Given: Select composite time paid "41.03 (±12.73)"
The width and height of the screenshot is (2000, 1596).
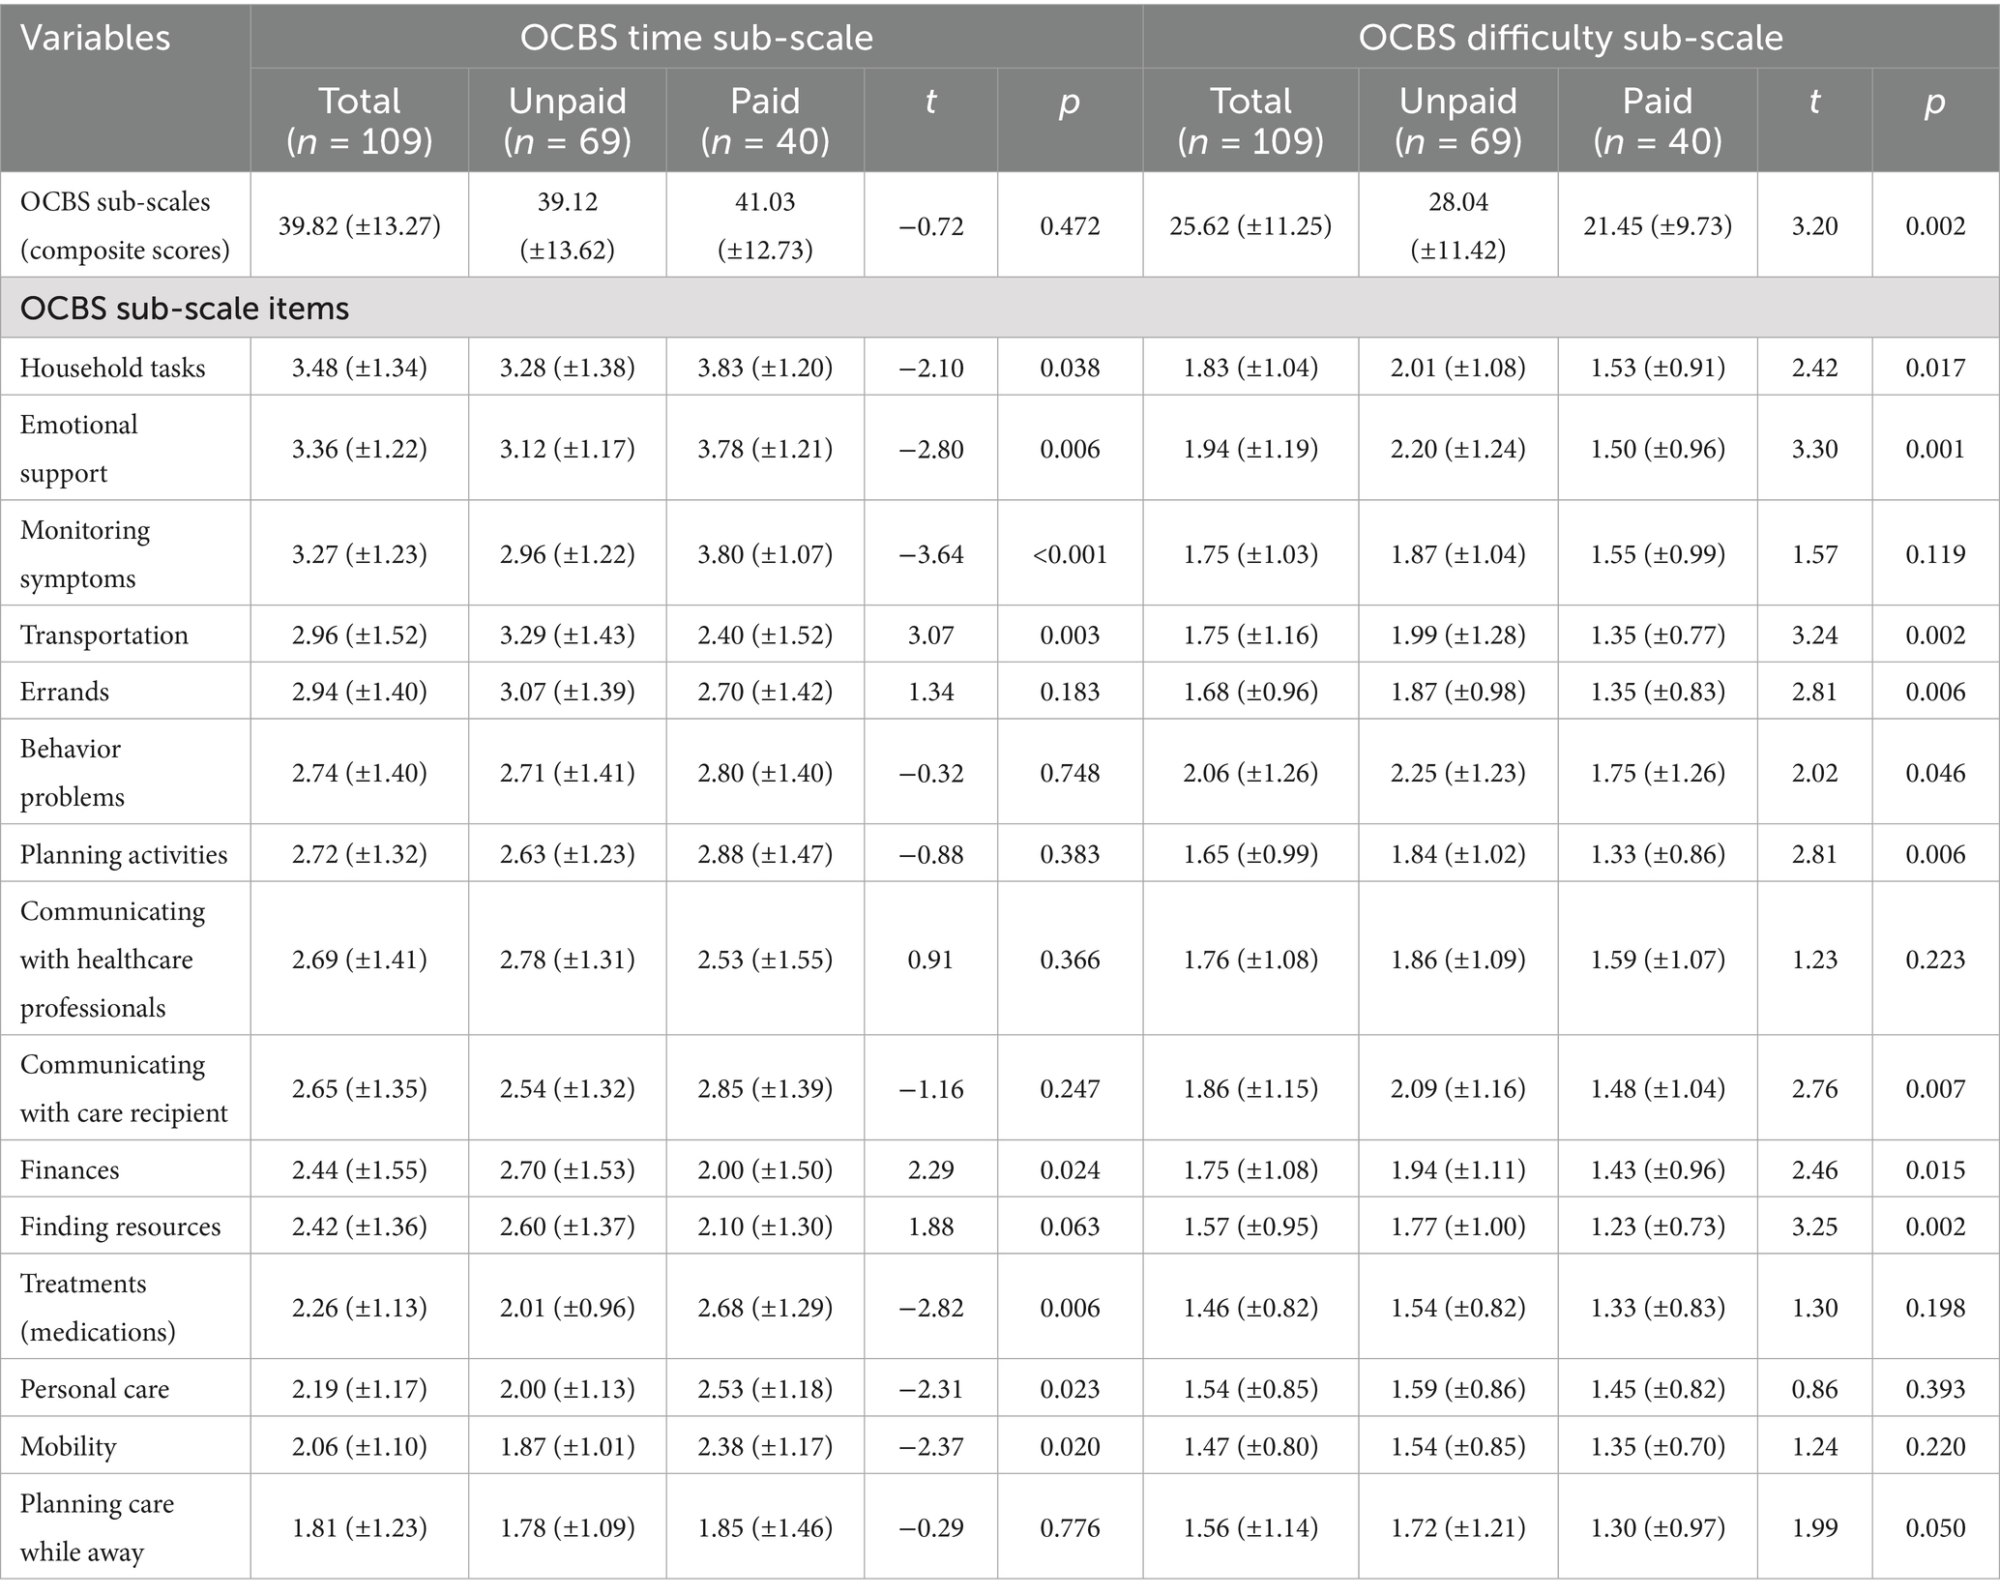Looking at the screenshot, I should point(765,225).
